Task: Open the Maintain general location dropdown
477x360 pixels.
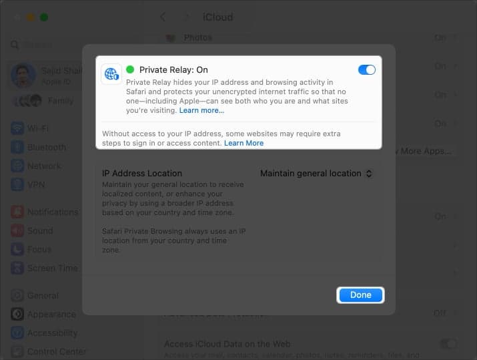Action: 316,173
